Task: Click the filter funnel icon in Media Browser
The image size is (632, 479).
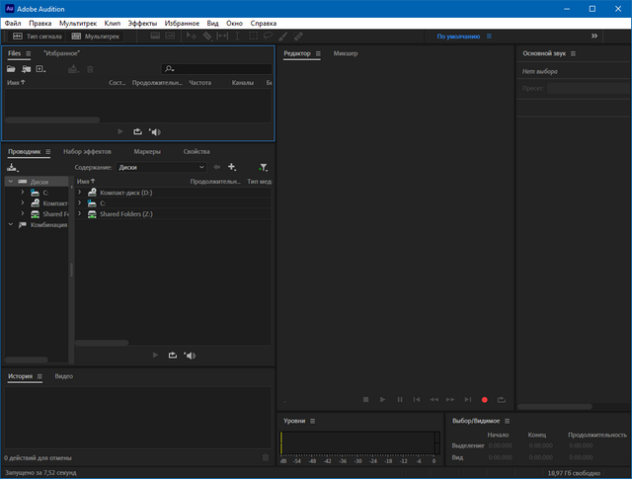Action: point(263,168)
